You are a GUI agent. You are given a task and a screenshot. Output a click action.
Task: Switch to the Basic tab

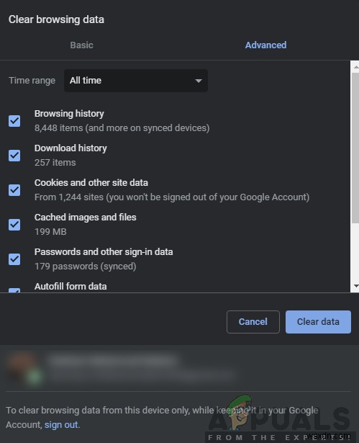[x=81, y=45]
